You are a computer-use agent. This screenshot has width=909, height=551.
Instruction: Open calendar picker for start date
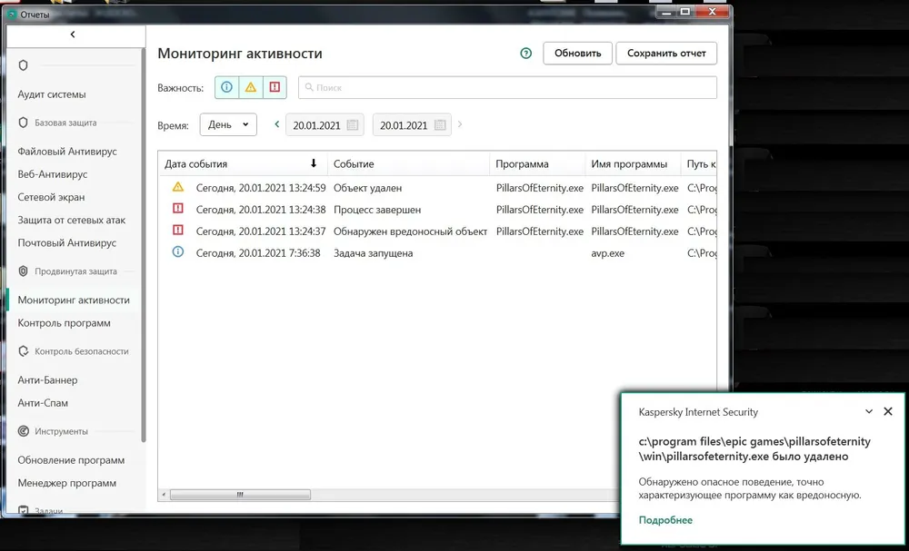pos(353,125)
